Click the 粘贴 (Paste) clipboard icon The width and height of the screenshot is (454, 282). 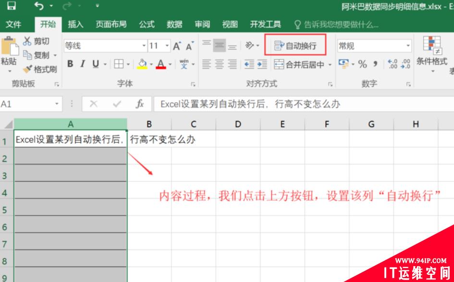[x=9, y=46]
